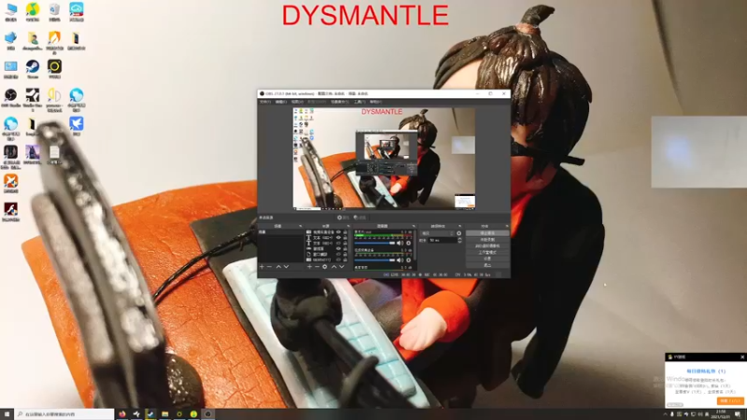Click the start recording button in Controls
The height and width of the screenshot is (420, 747).
point(487,240)
